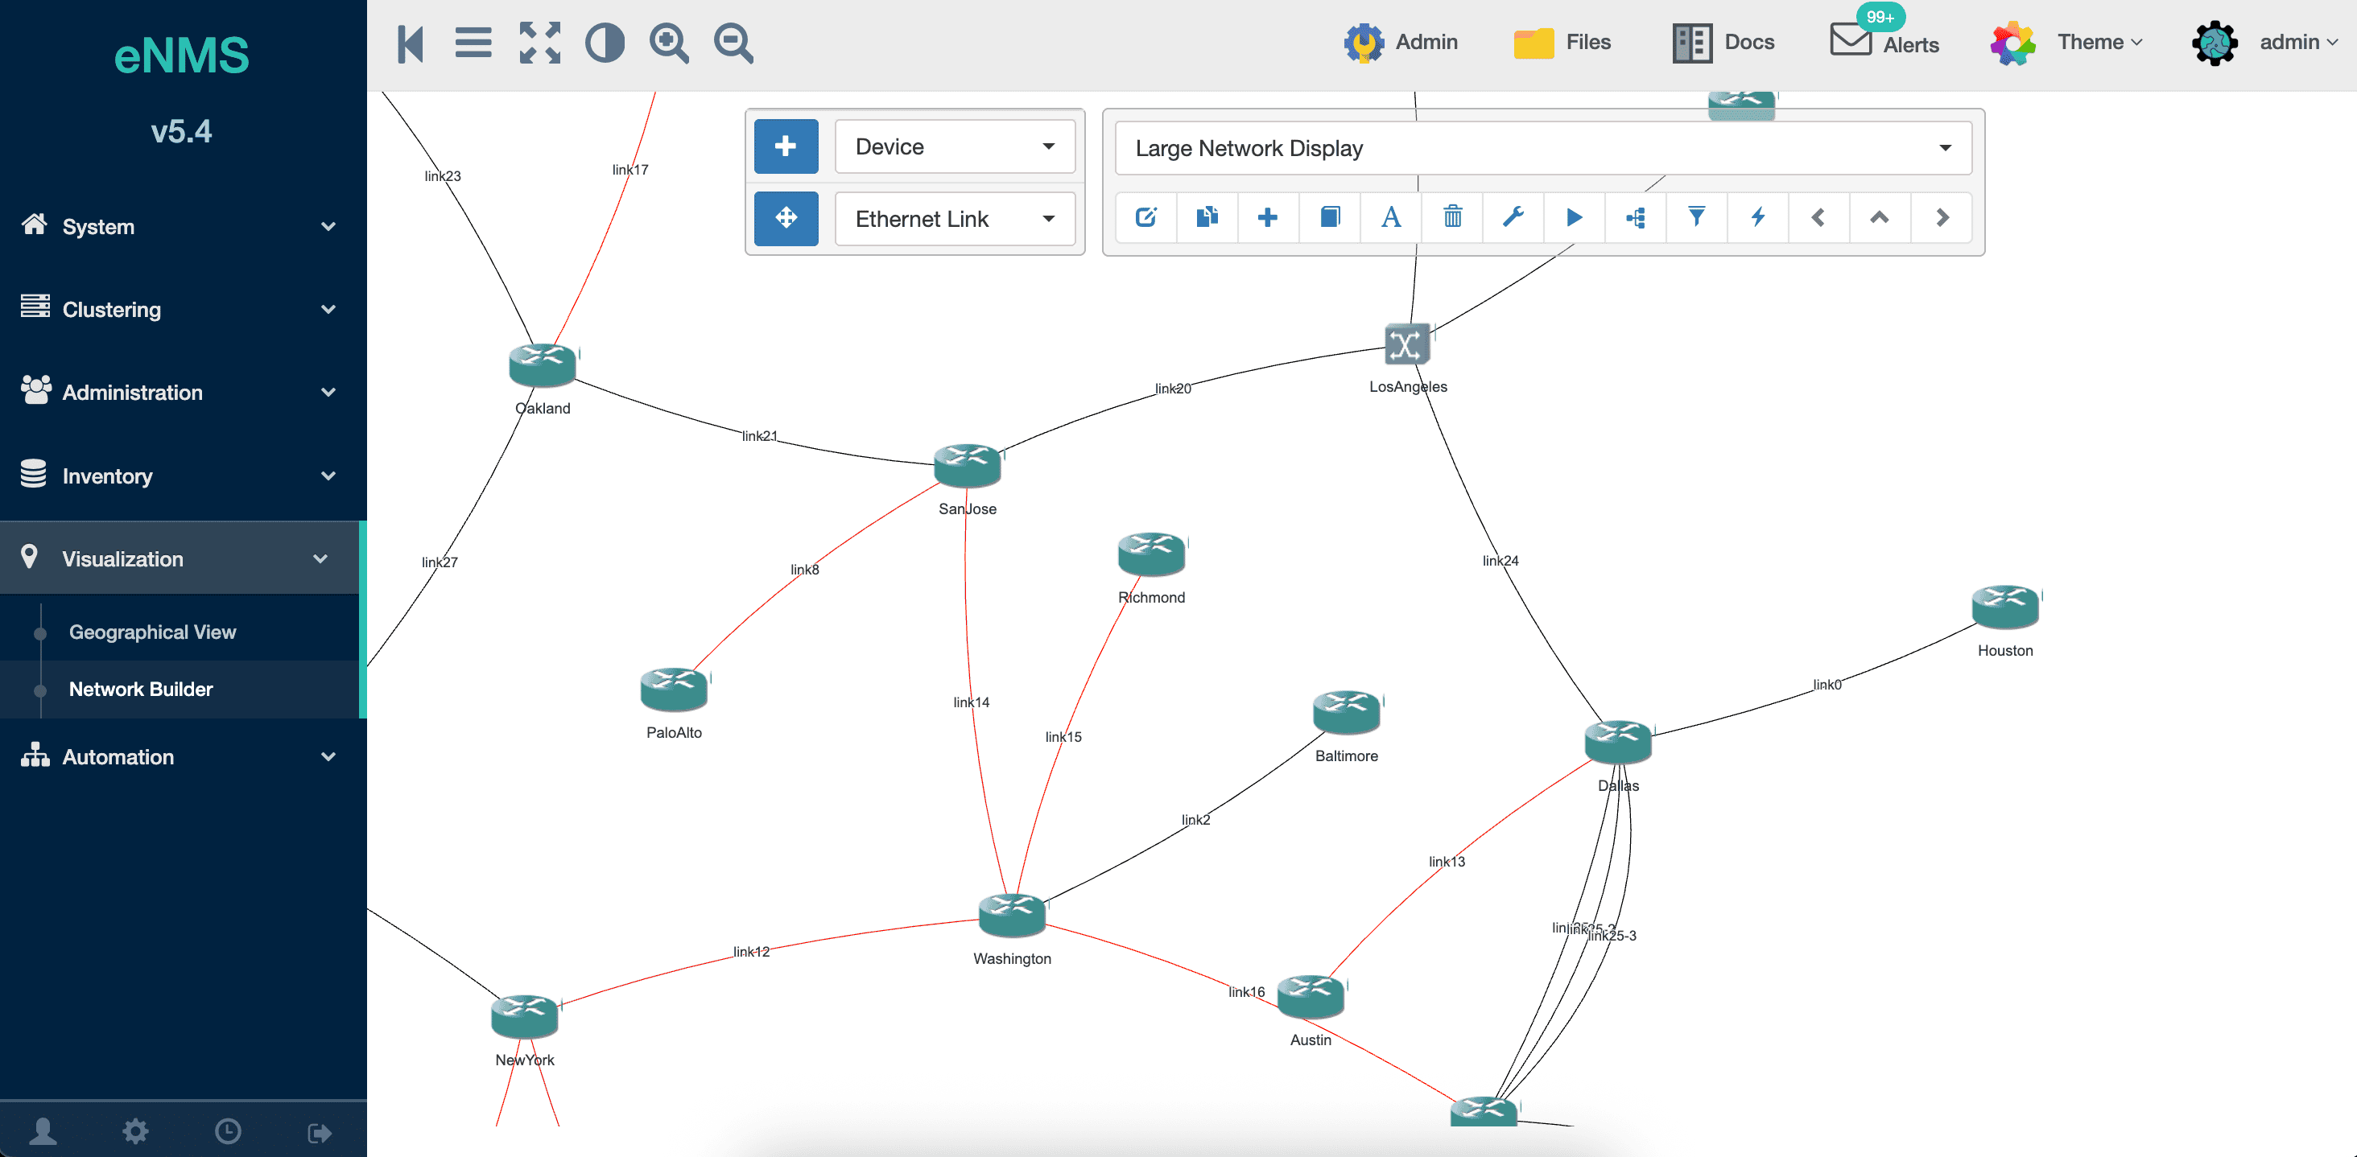Select the Dallas router node
This screenshot has height=1157, width=2357.
[x=1618, y=742]
